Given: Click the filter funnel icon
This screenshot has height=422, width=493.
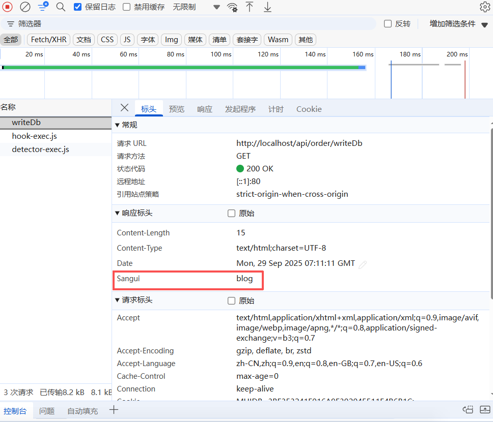Looking at the screenshot, I should (43, 7).
